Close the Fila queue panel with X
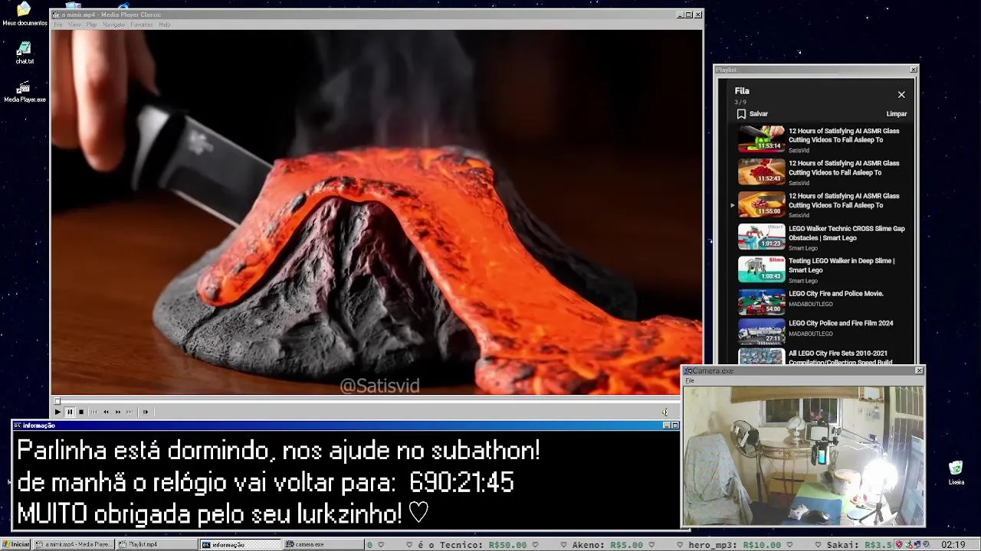 (x=901, y=95)
